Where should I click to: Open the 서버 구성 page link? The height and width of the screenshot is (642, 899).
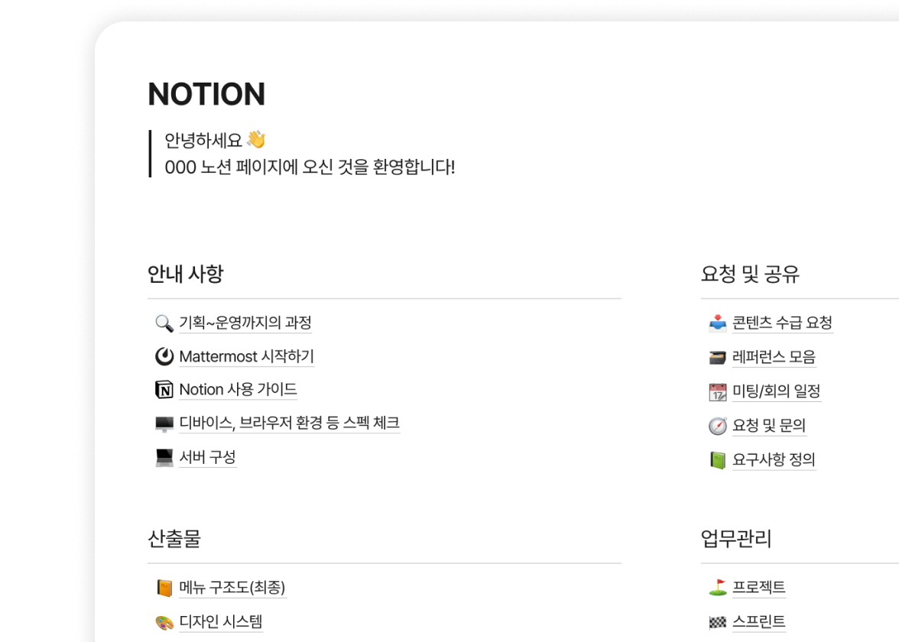[x=208, y=457]
